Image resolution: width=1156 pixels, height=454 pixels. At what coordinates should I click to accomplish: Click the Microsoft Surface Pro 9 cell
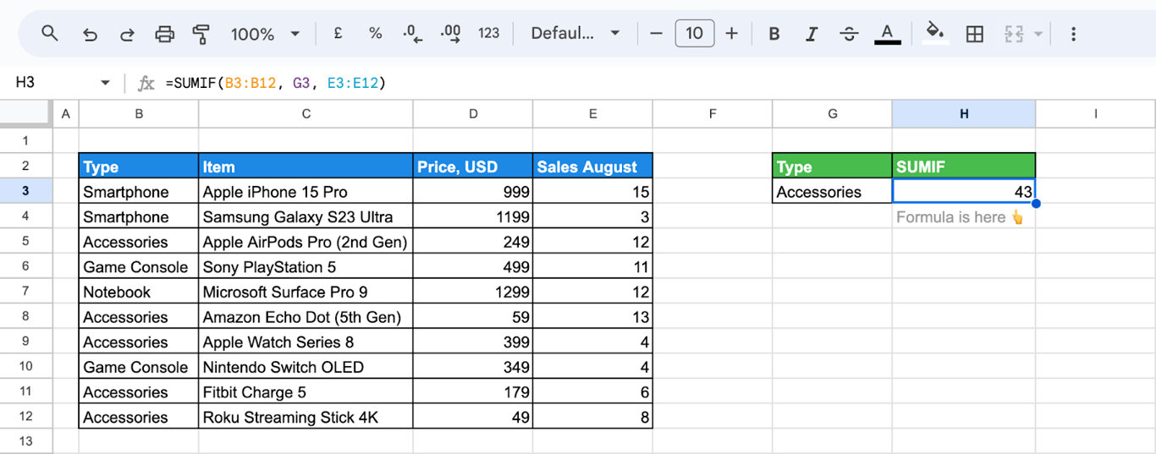(306, 292)
